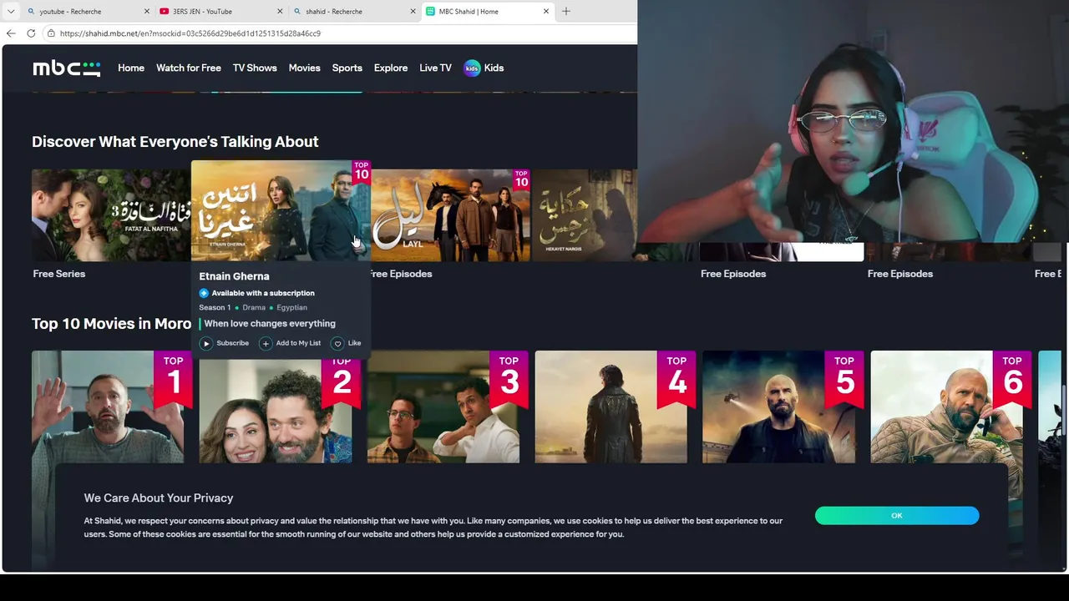This screenshot has width=1069, height=601.
Task: Close the MBC Shahid Home tab
Action: [546, 12]
